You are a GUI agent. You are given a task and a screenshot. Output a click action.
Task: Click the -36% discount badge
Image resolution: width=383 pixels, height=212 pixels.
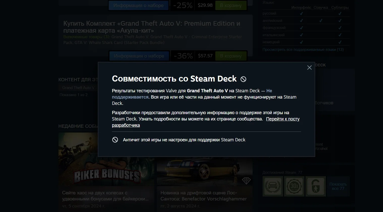(183, 56)
